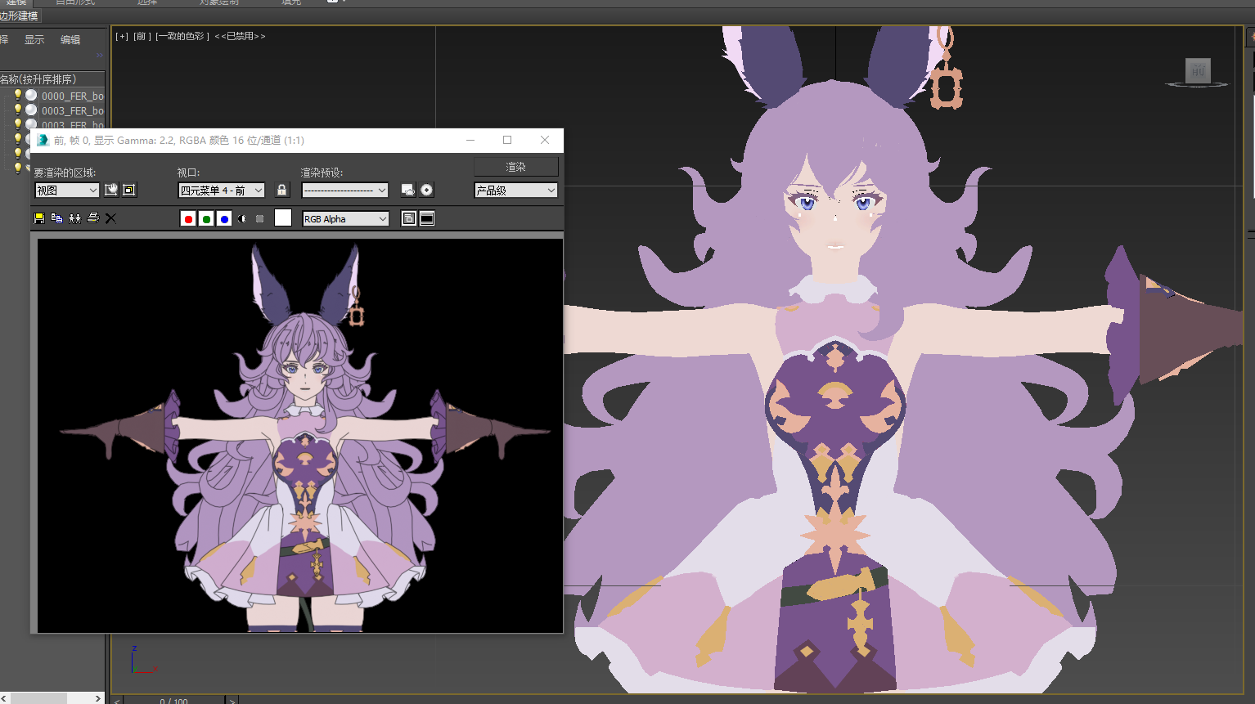Click the save rendered image icon
Viewport: 1255px width, 704px height.
click(x=38, y=218)
